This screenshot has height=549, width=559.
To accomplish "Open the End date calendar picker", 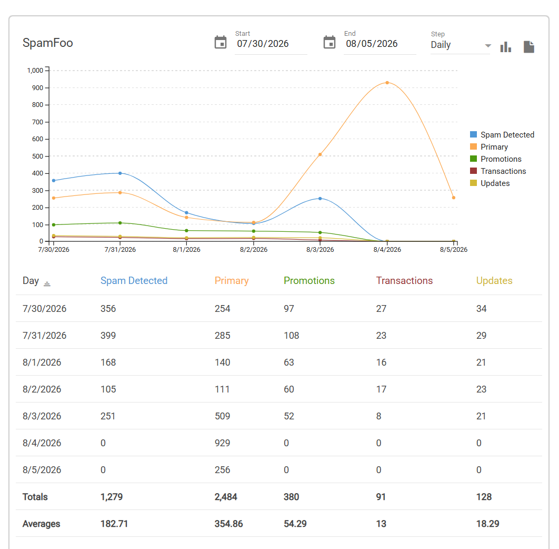I will click(330, 43).
